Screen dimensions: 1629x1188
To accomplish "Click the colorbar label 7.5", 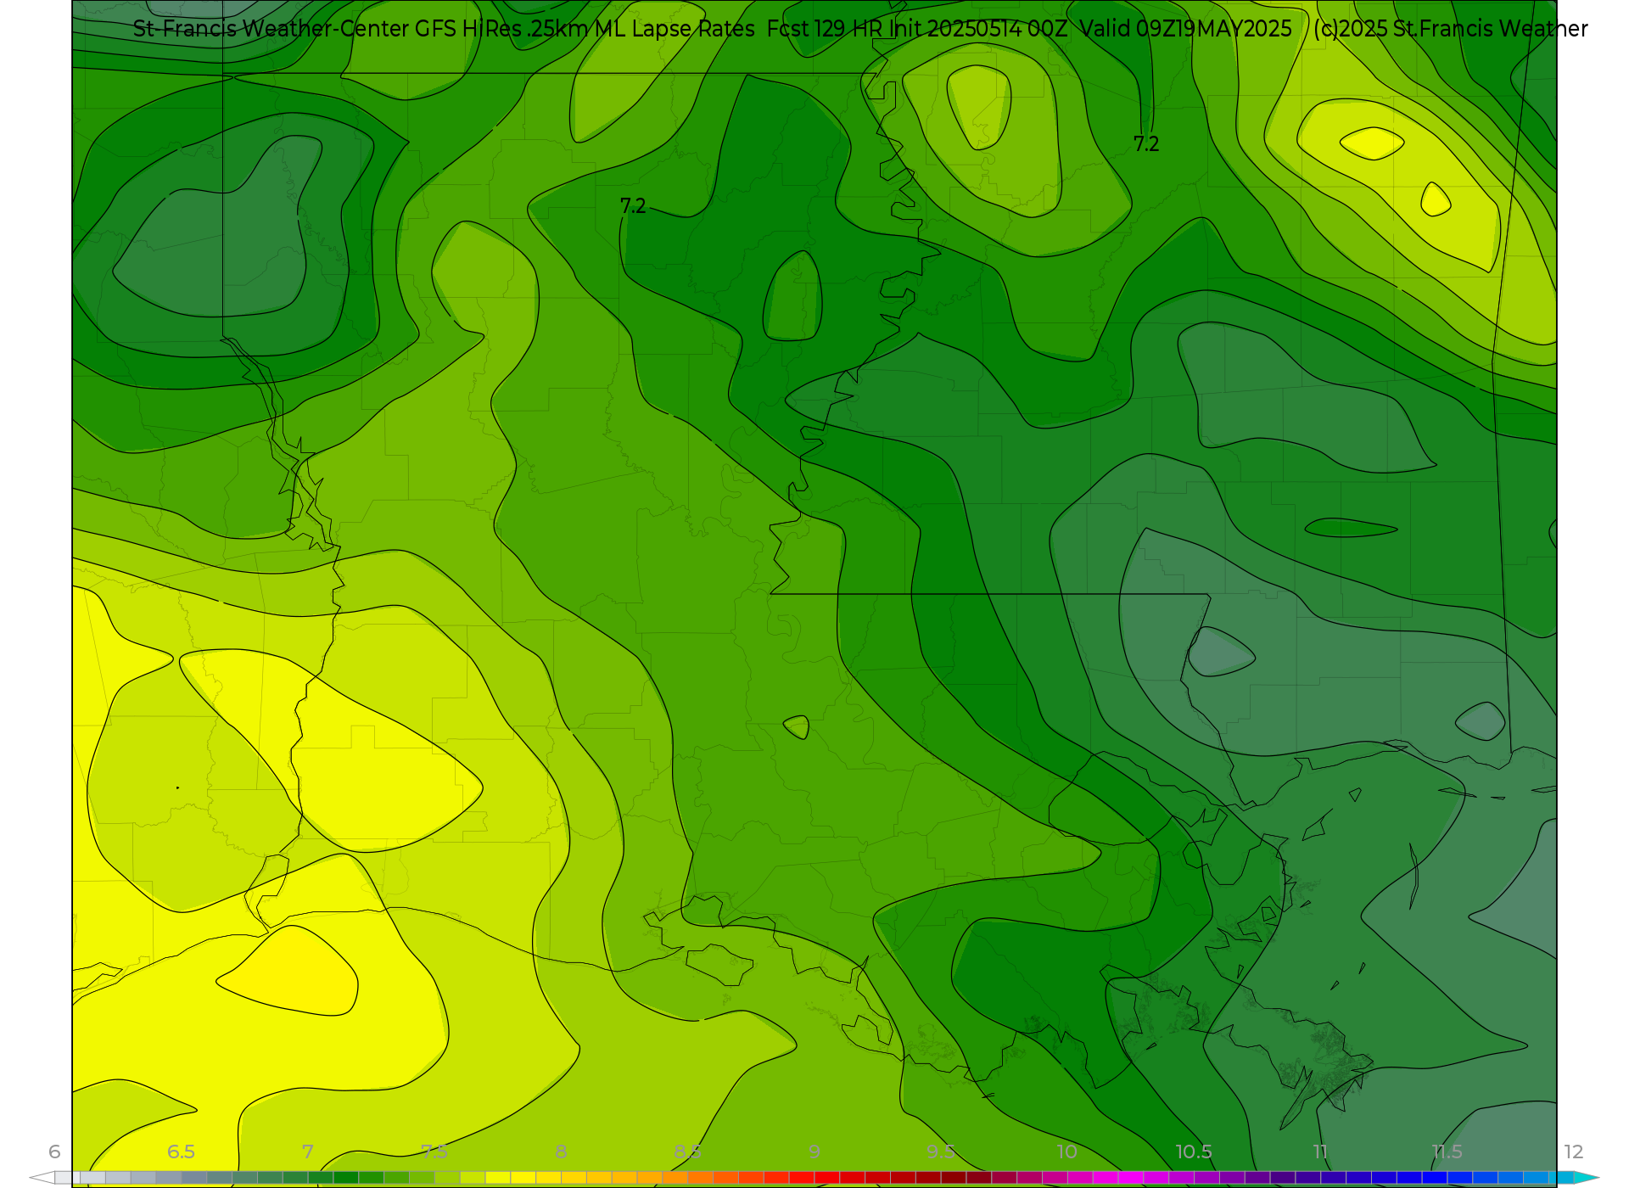I will [434, 1152].
